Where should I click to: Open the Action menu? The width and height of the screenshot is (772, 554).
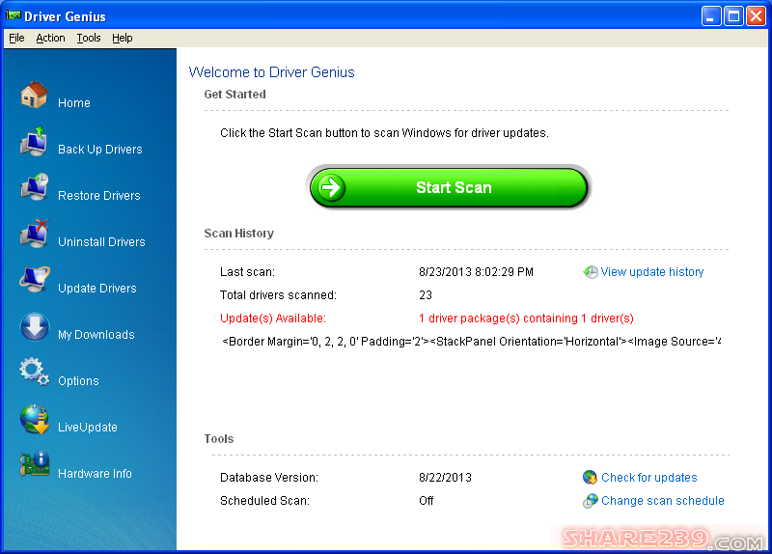(x=50, y=38)
